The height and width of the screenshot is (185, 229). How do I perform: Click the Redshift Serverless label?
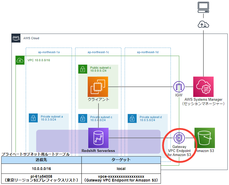point(98,151)
